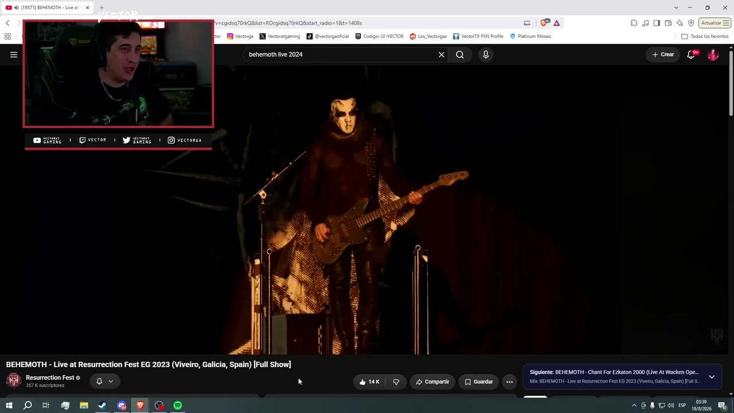Open the recording app on the taskbar
This screenshot has width=734, height=413.
point(159,406)
